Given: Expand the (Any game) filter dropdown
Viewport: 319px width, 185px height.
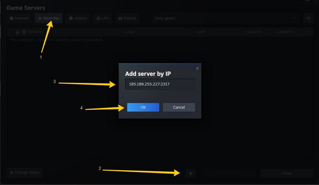Looking at the screenshot, I should [x=225, y=18].
